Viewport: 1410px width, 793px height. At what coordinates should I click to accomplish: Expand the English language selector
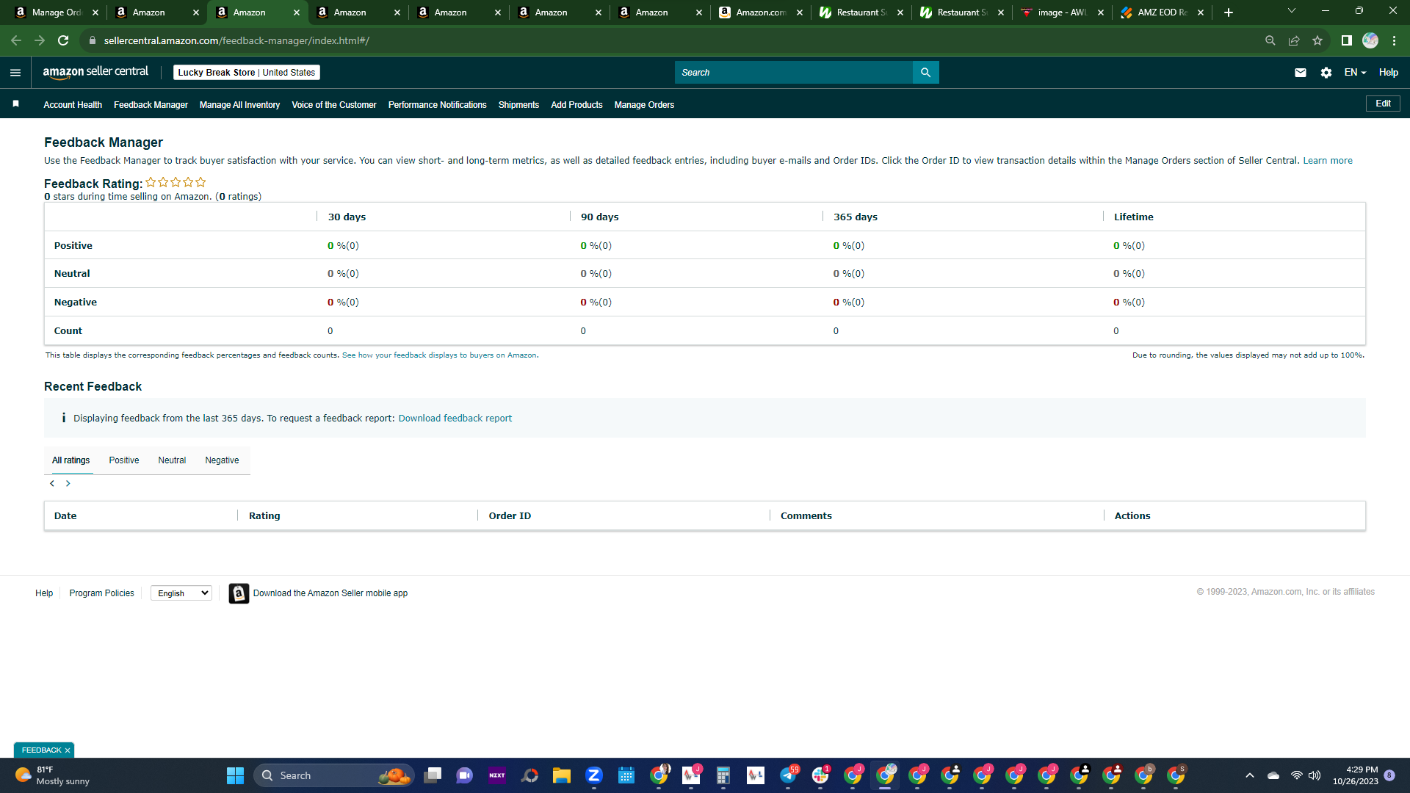(181, 593)
